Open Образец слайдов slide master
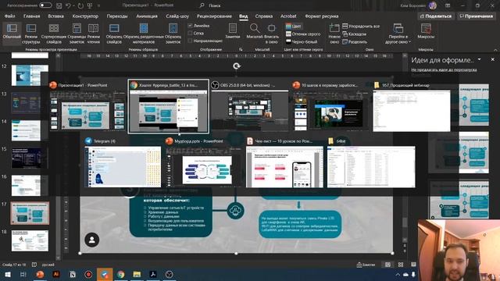The height and width of the screenshot is (281, 500). 114,33
